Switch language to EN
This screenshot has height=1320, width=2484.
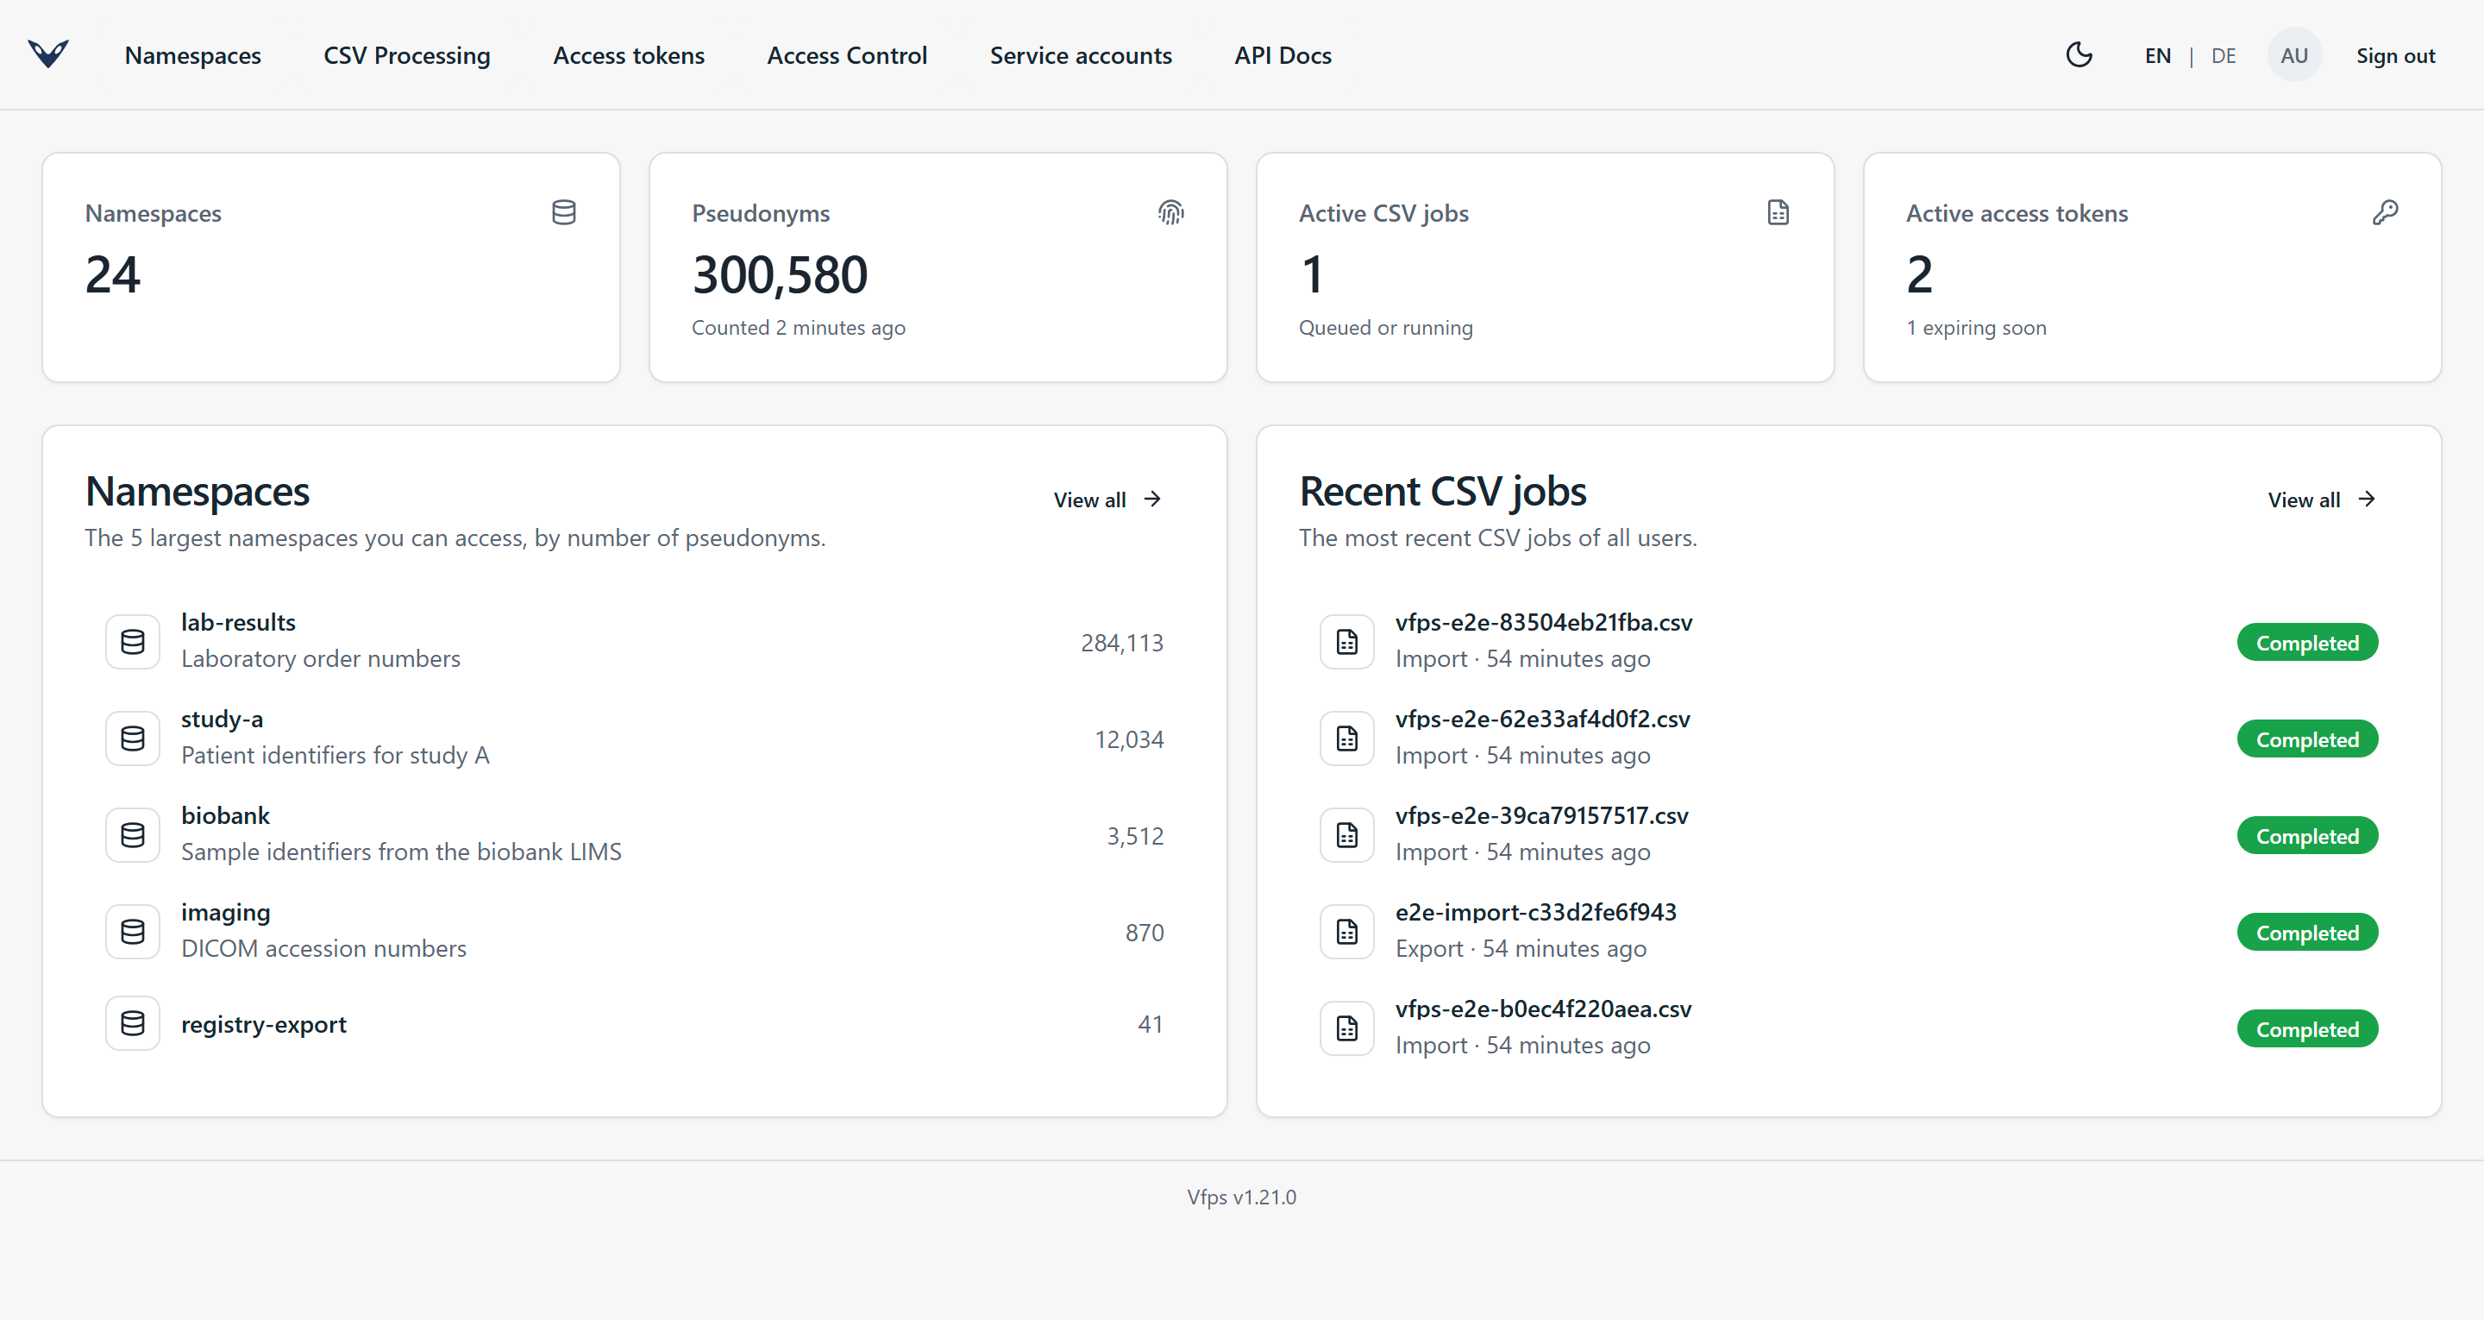[x=2158, y=55]
